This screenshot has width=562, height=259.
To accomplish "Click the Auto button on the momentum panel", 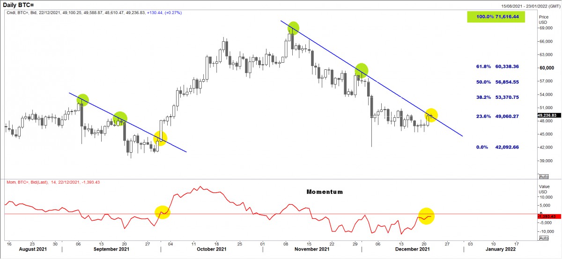I will [543, 238].
